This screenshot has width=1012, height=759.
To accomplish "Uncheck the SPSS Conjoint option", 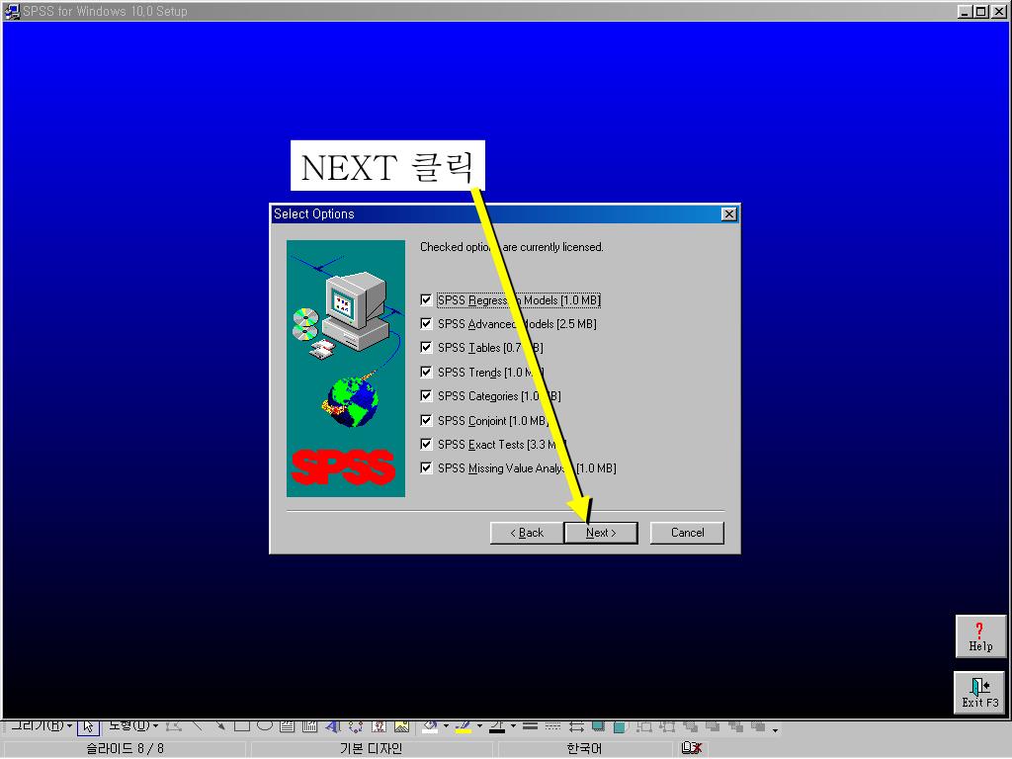I will (426, 421).
